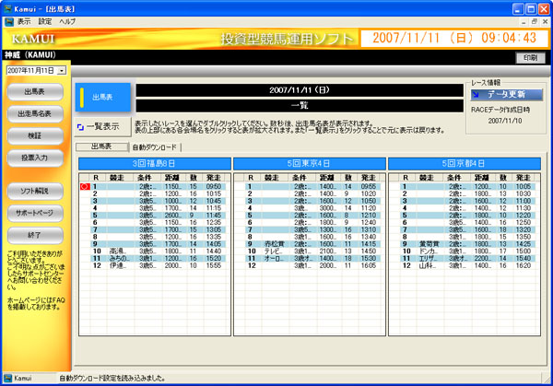Click the Kamui icon in the status bar
Viewport: 553px width, 386px height.
coord(9,378)
